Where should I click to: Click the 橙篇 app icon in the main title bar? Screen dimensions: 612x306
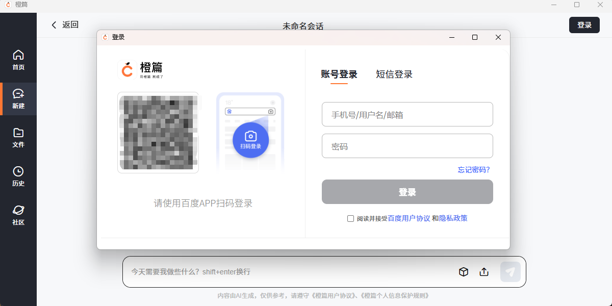[x=8, y=5]
